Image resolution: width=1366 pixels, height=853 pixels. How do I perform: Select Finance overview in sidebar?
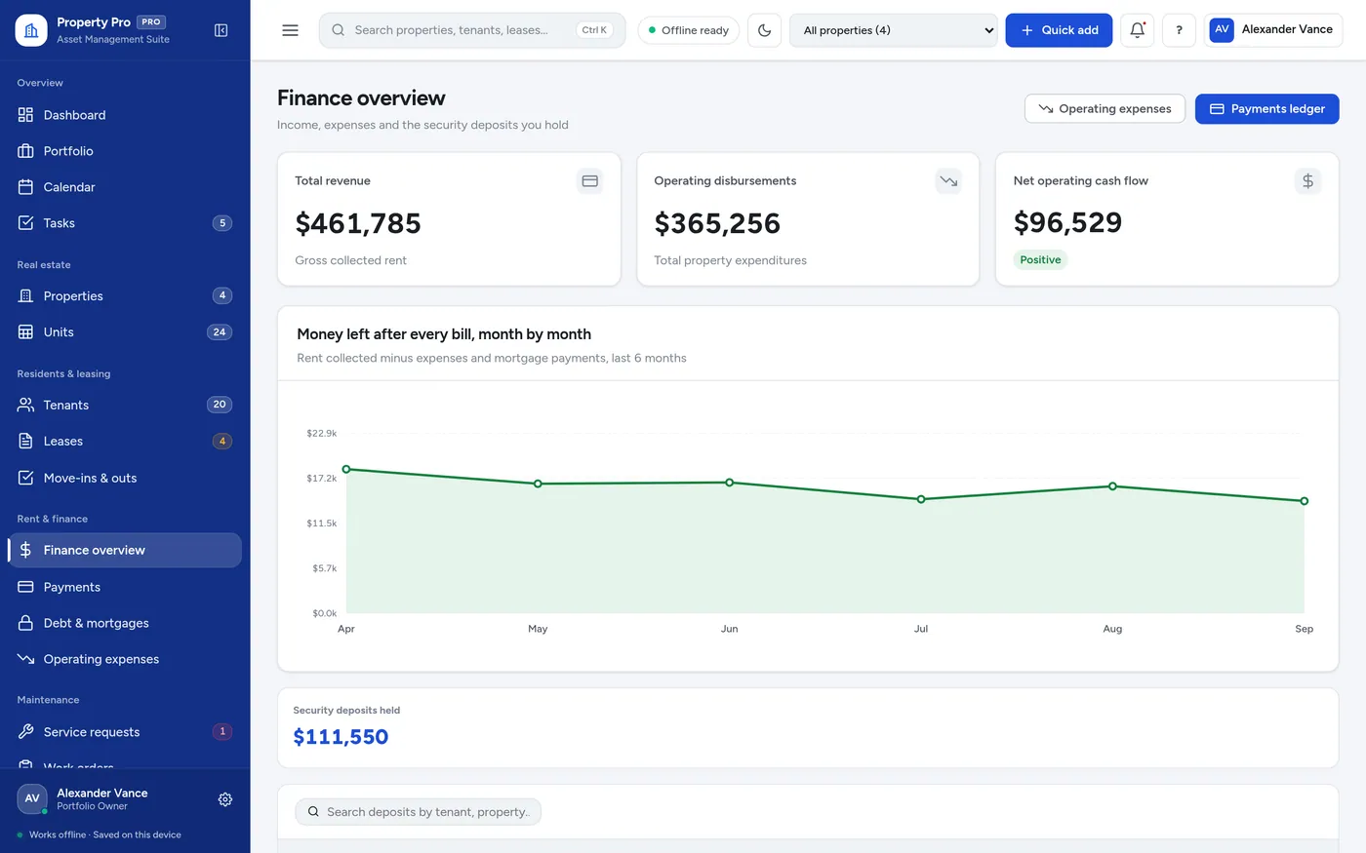click(125, 551)
